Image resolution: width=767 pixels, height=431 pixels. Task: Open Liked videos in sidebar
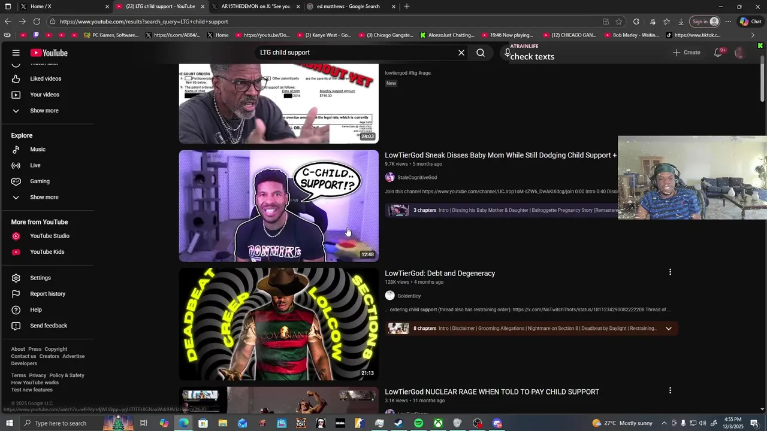pyautogui.click(x=46, y=78)
